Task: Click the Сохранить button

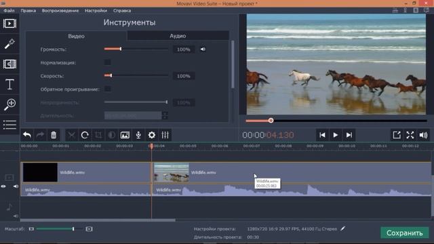Action: click(x=404, y=233)
